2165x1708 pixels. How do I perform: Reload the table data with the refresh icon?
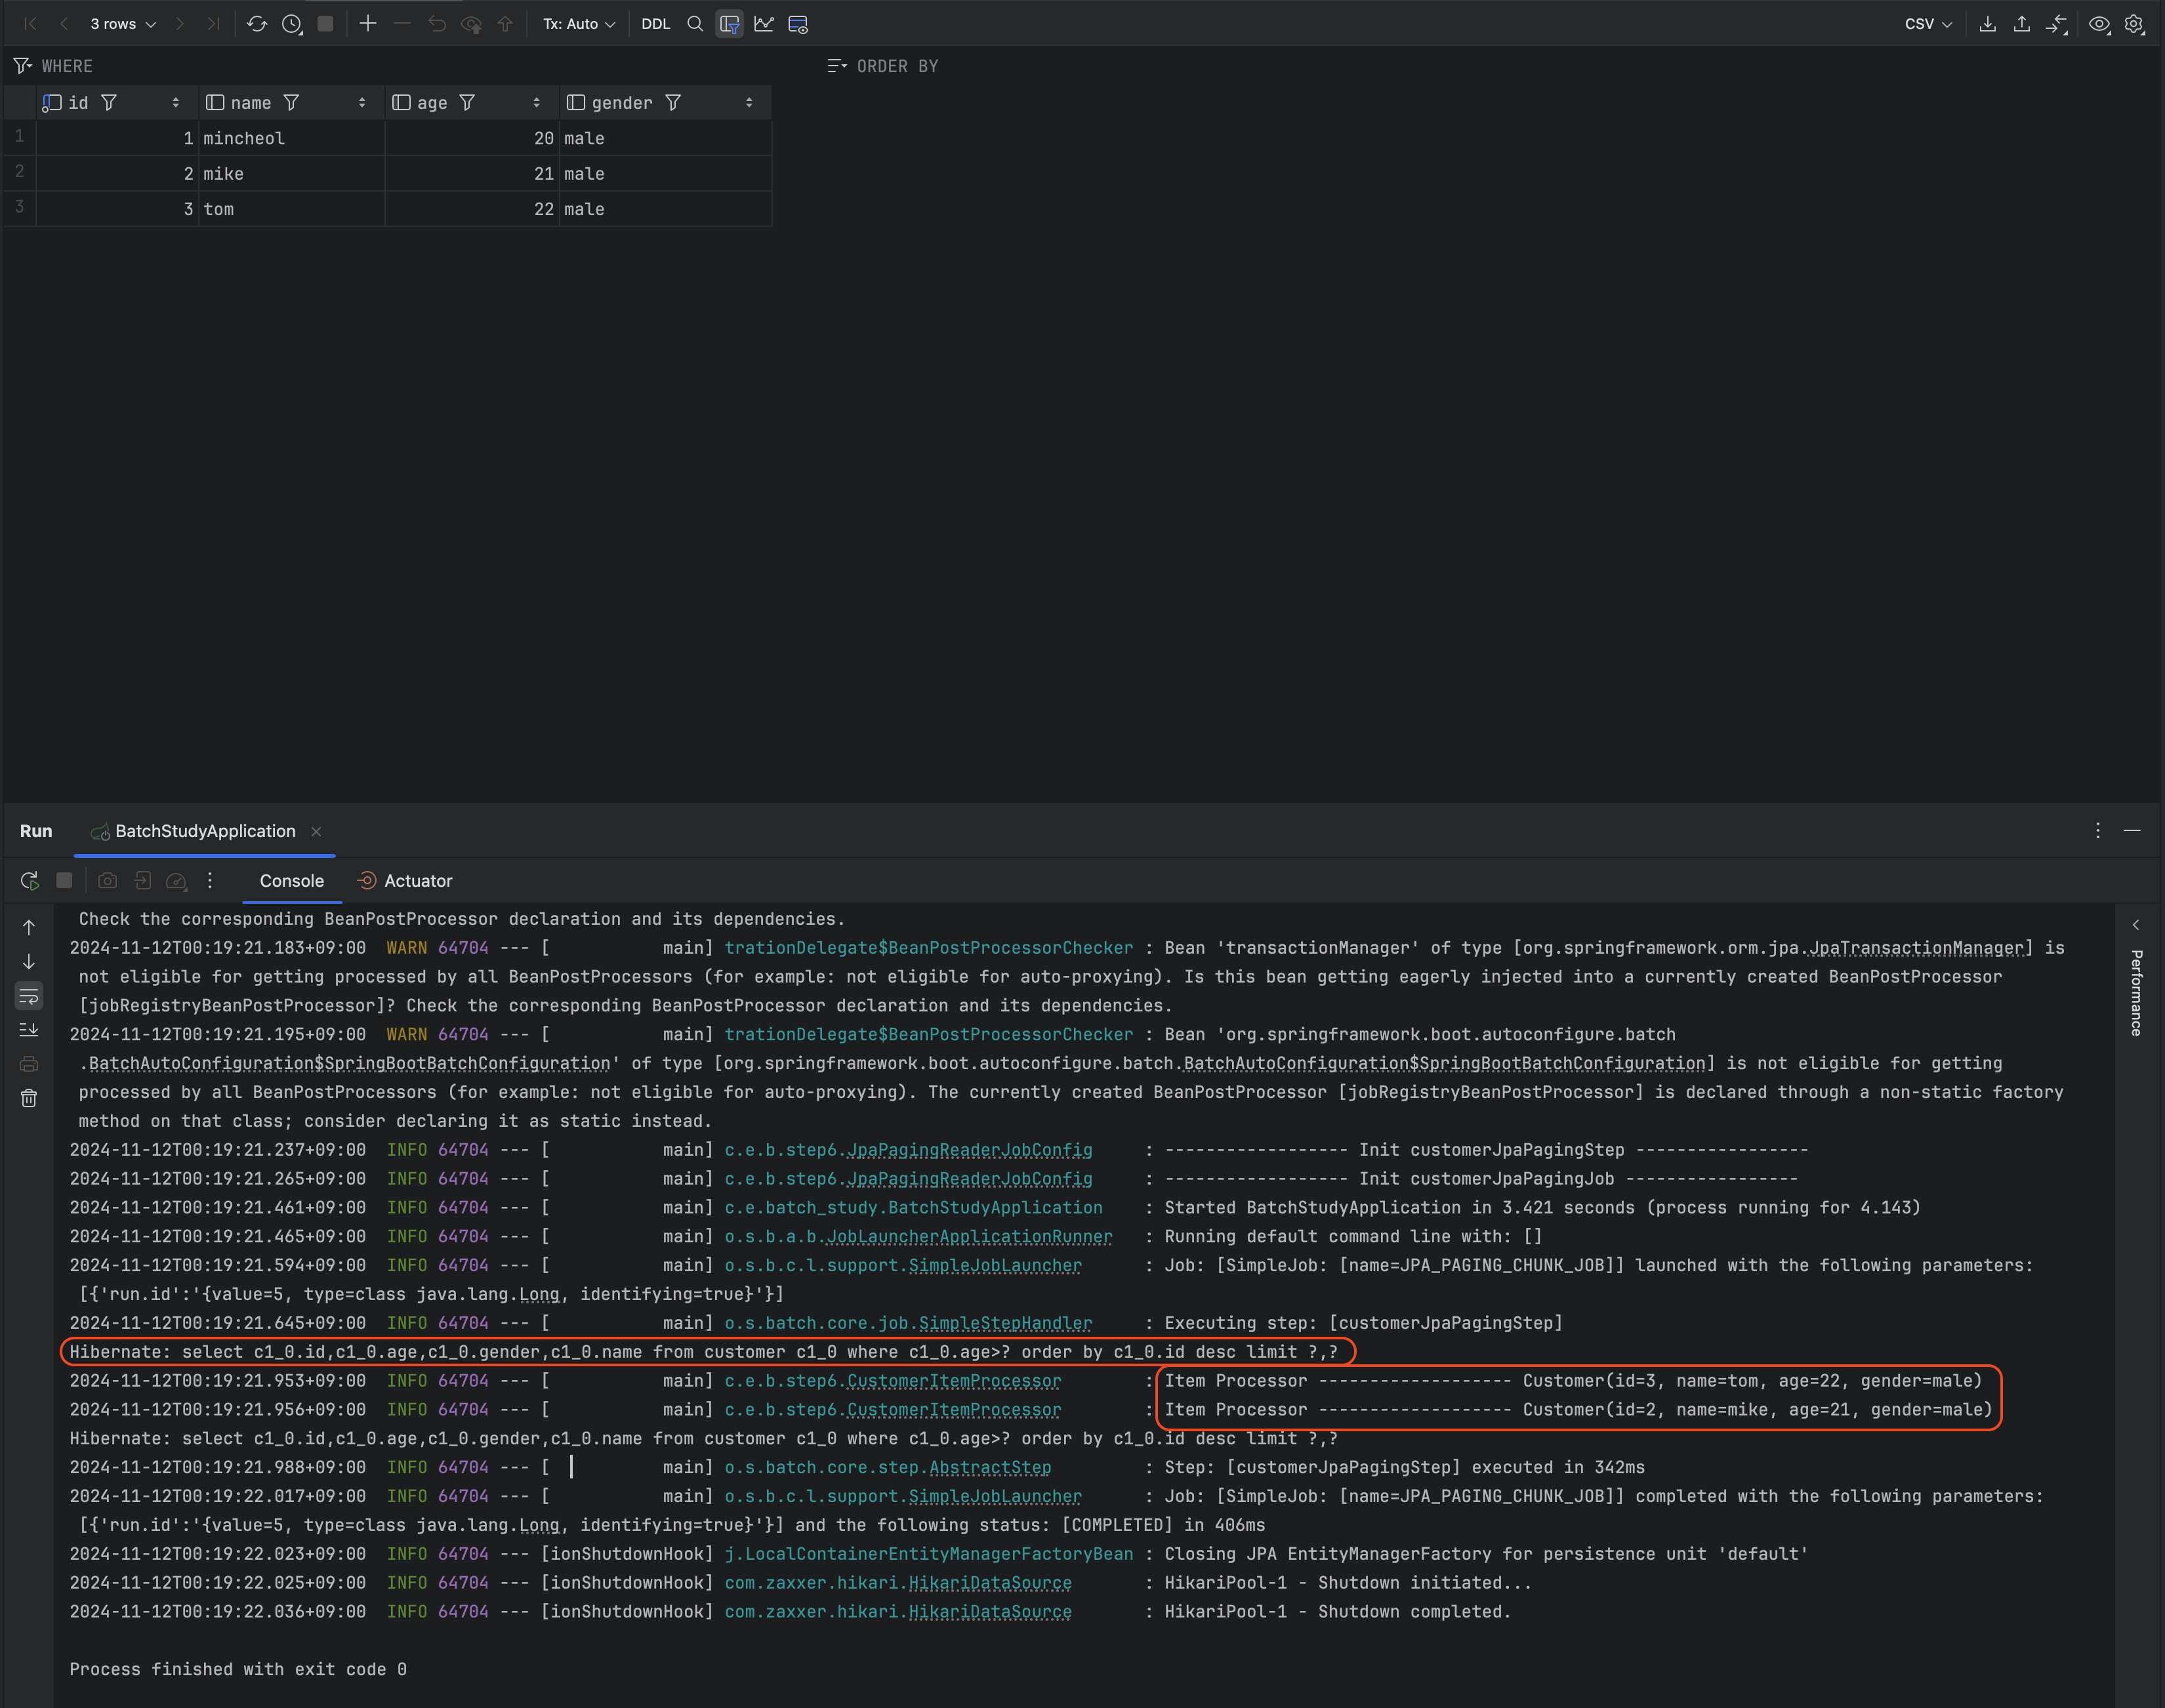[257, 24]
